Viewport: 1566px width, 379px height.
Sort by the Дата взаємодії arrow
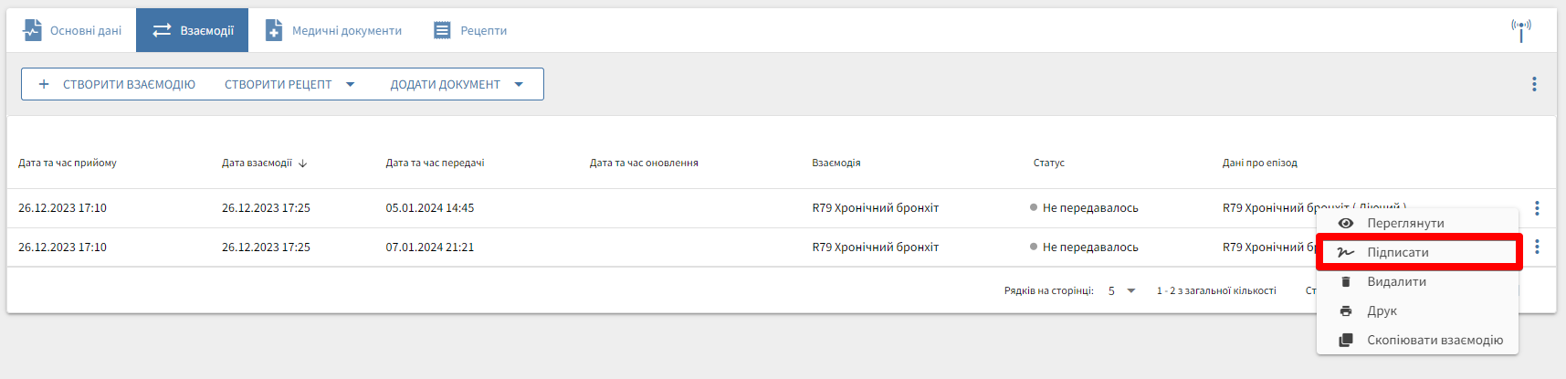pos(302,163)
